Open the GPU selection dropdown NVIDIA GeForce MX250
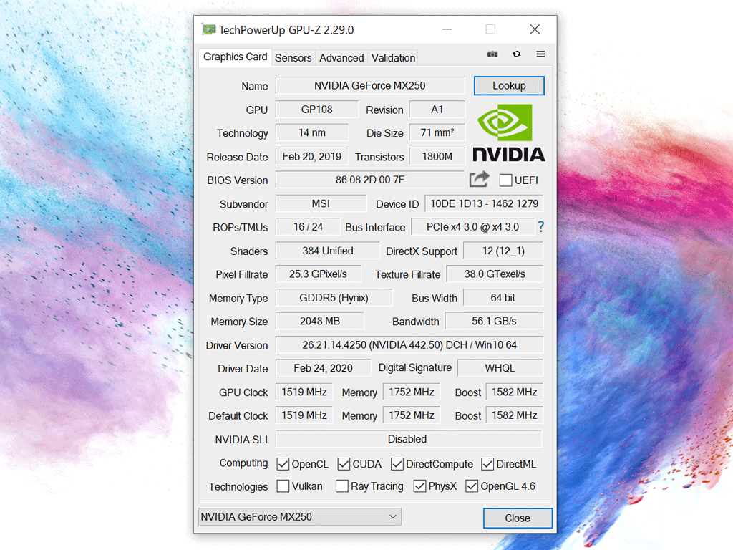Viewport: 733px width, 550px height. [x=300, y=517]
